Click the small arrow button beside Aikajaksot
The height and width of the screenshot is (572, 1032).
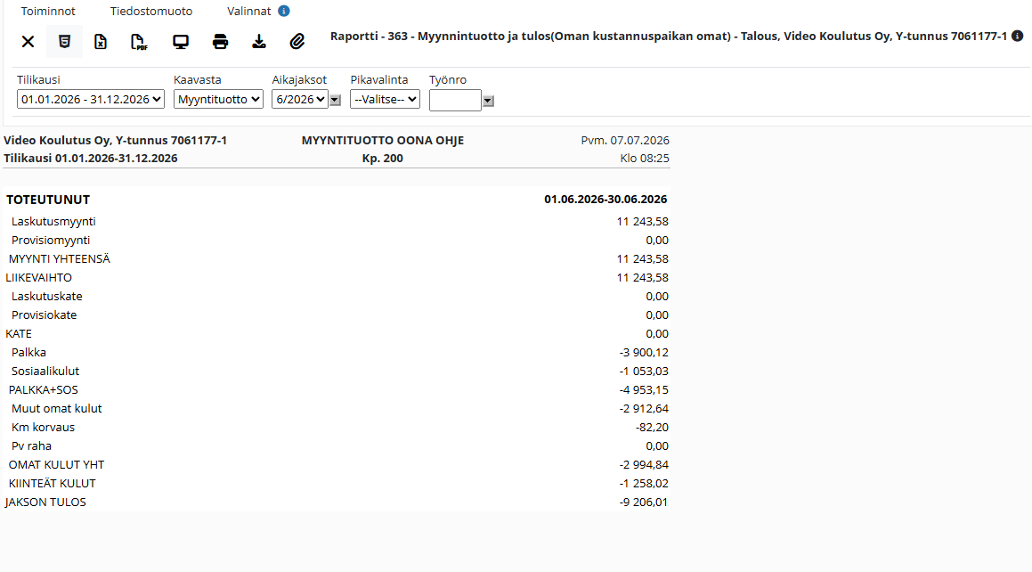coord(336,100)
